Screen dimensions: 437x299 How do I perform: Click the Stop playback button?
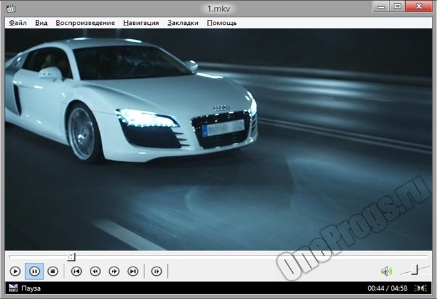click(x=53, y=271)
